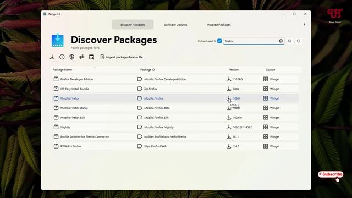Image resolution: width=352 pixels, height=198 pixels.
Task: Click download icon next to version 2.4.0
Action: (229, 146)
